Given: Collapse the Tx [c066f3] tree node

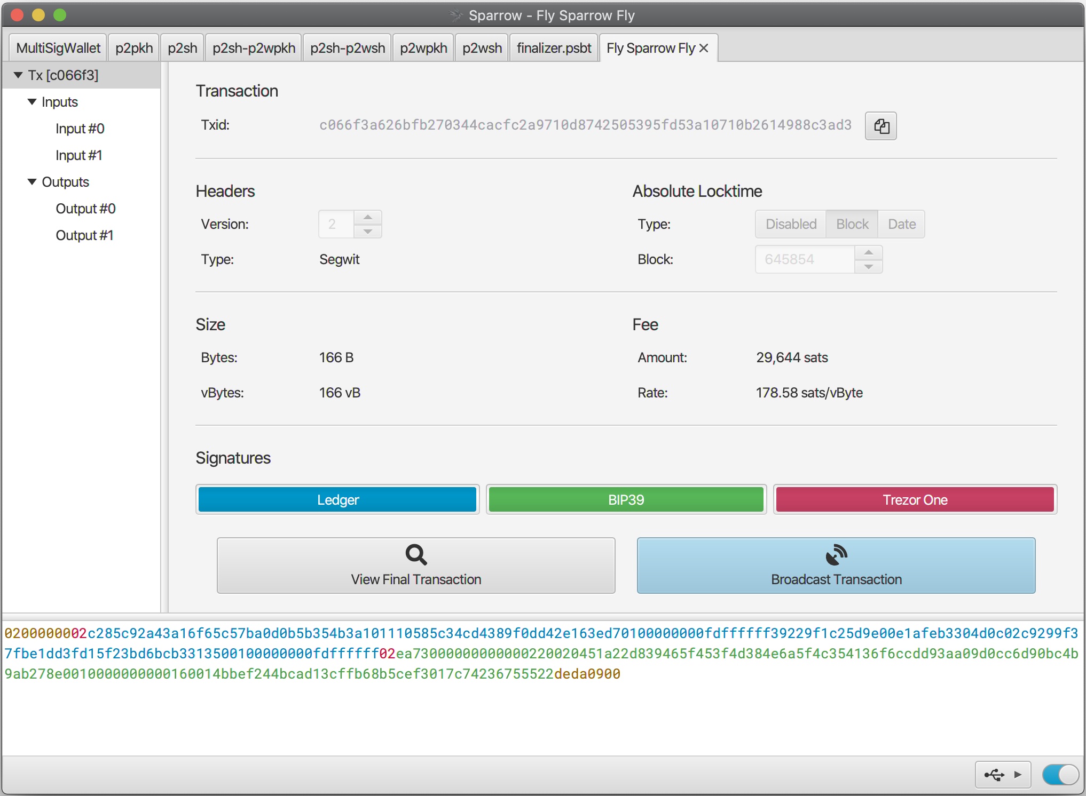Looking at the screenshot, I should (x=18, y=75).
